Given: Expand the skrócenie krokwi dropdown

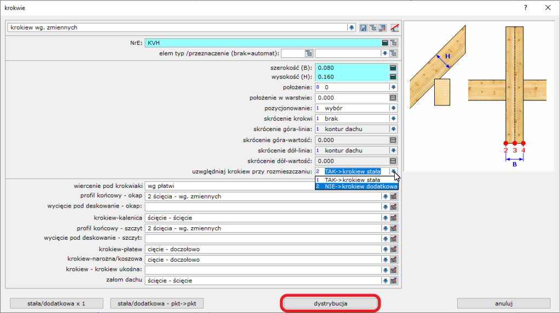Looking at the screenshot, I should 393,119.
